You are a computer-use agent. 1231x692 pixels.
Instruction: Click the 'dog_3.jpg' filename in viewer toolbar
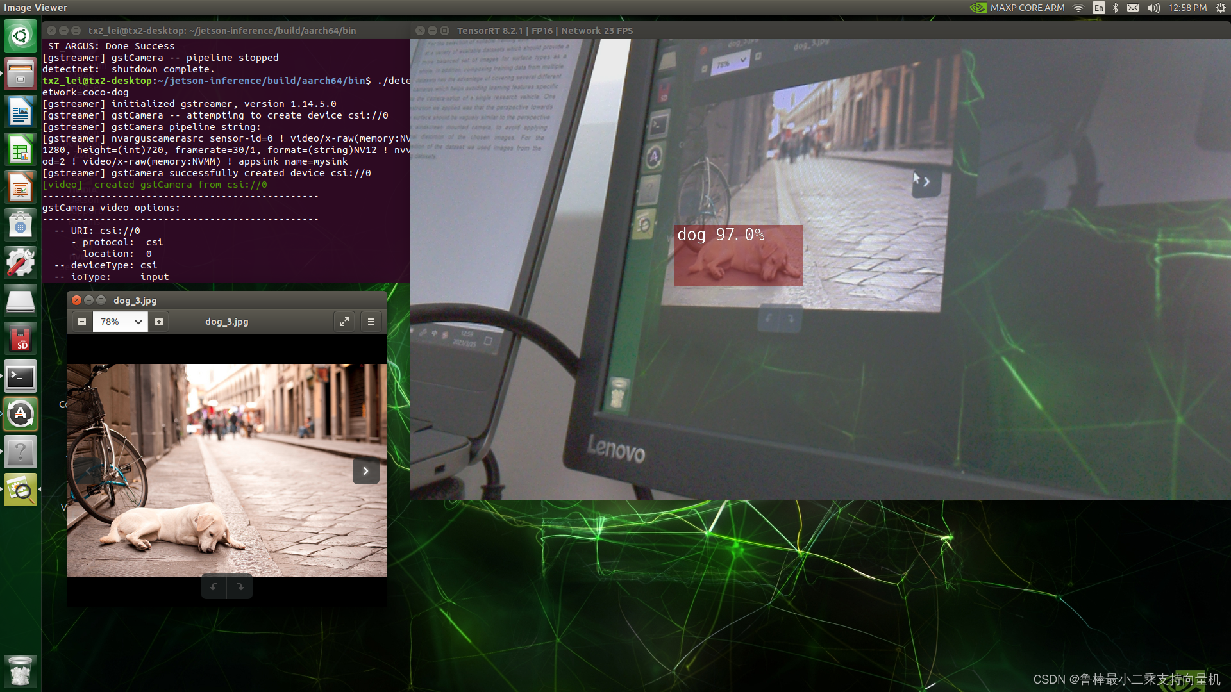point(226,322)
